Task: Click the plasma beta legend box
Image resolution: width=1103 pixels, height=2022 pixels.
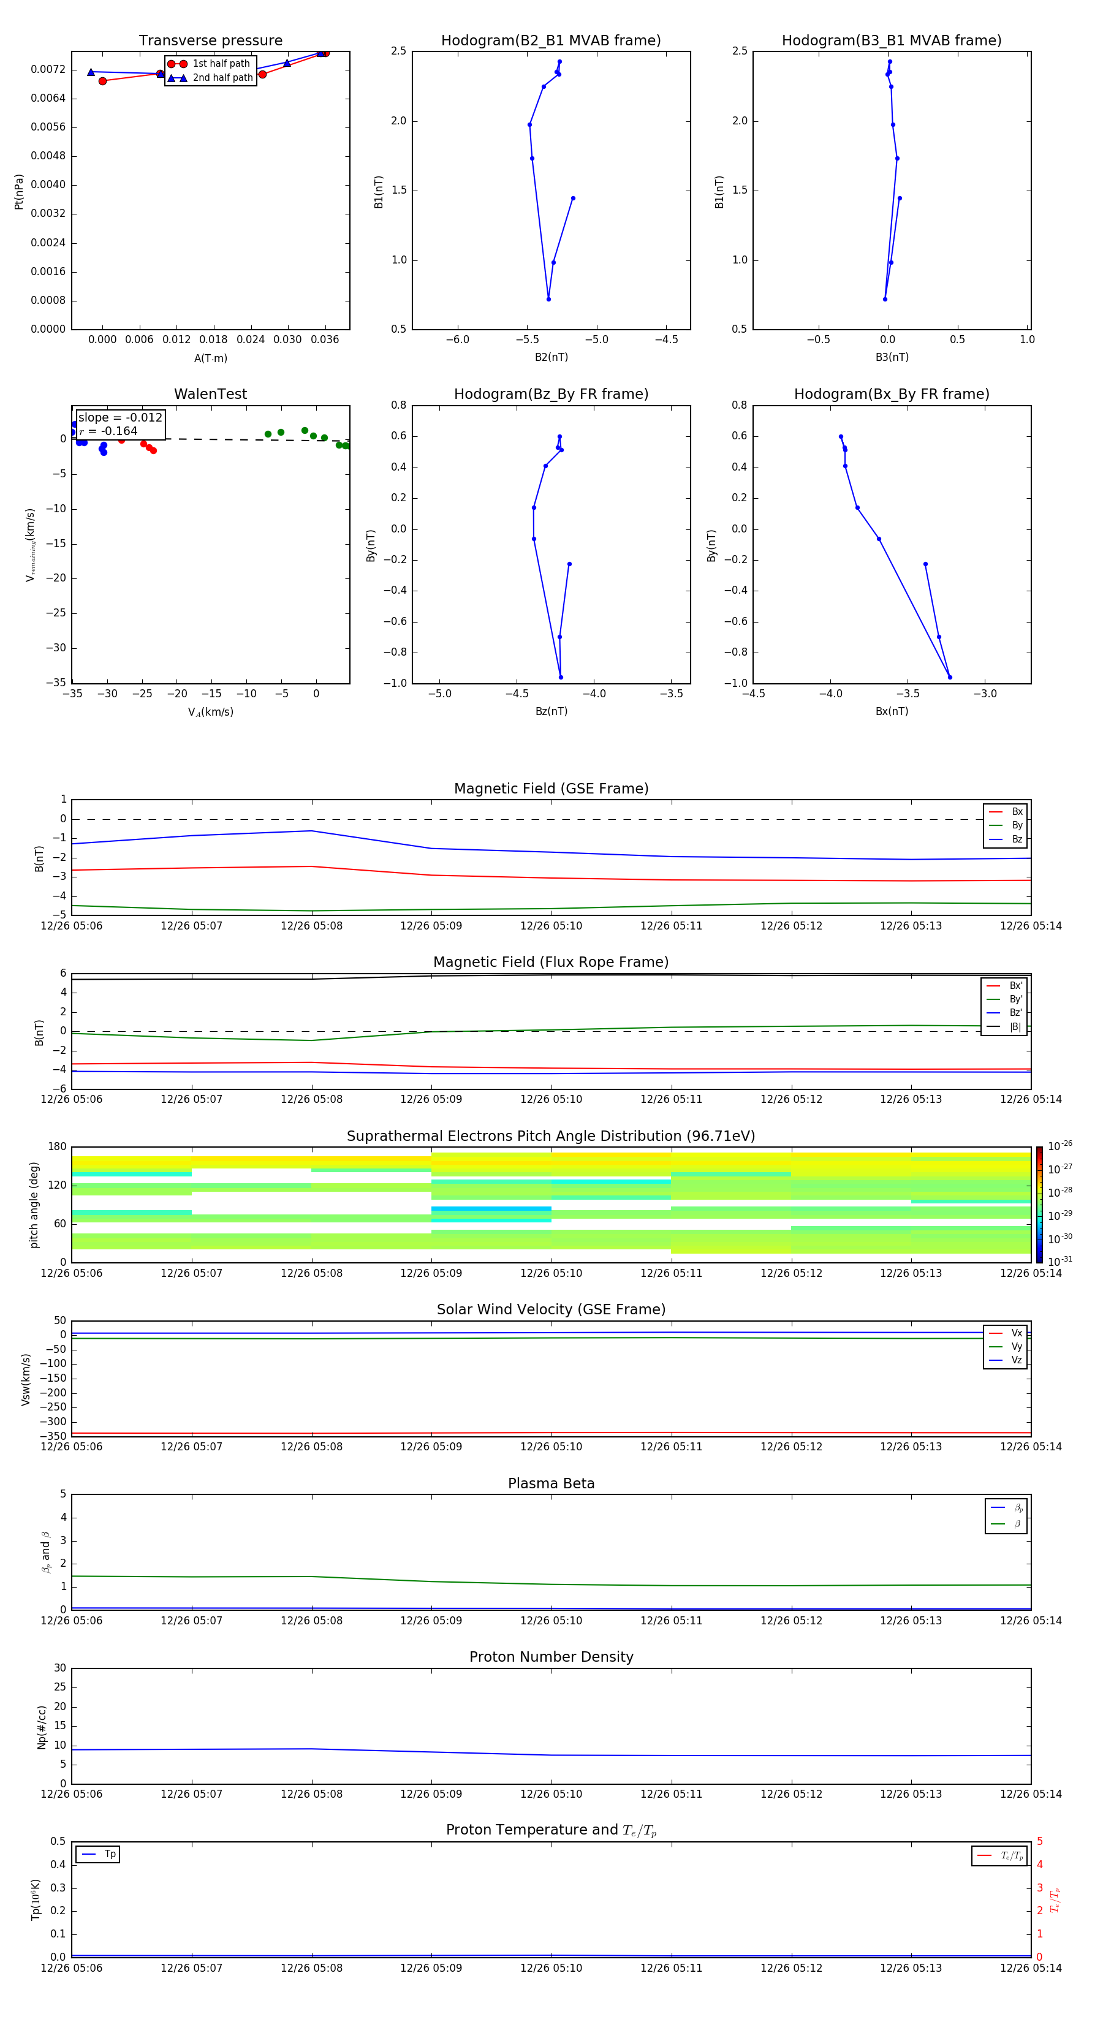Action: [x=1006, y=1516]
